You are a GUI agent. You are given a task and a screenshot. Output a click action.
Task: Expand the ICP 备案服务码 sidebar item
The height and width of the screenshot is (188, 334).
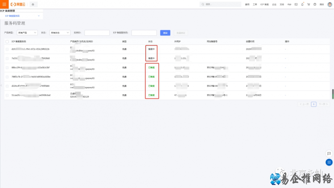tap(39, 16)
